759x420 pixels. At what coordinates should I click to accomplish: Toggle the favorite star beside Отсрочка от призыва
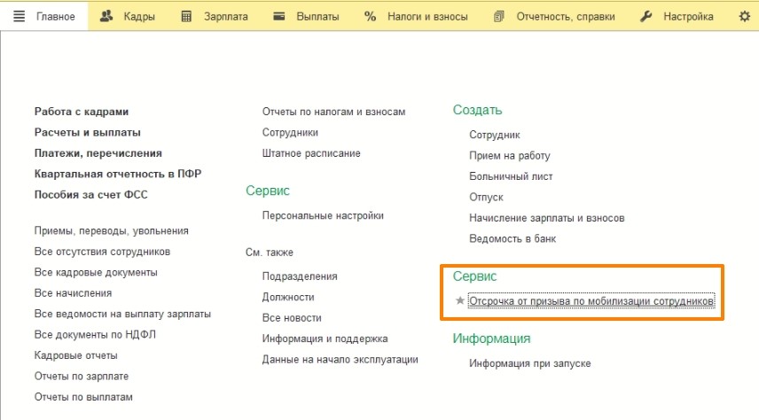pyautogui.click(x=460, y=300)
